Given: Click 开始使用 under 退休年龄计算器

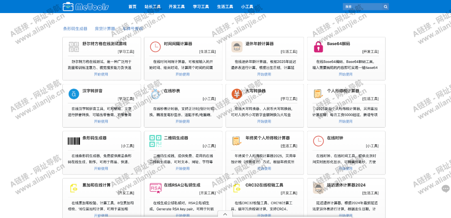Looking at the screenshot, I should pos(264,75).
